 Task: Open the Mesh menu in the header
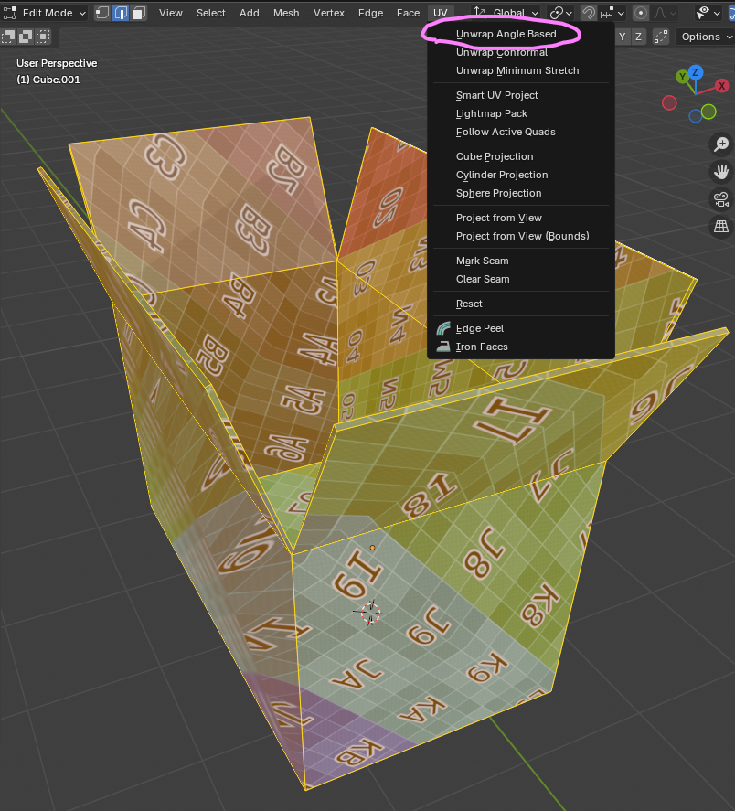click(286, 13)
